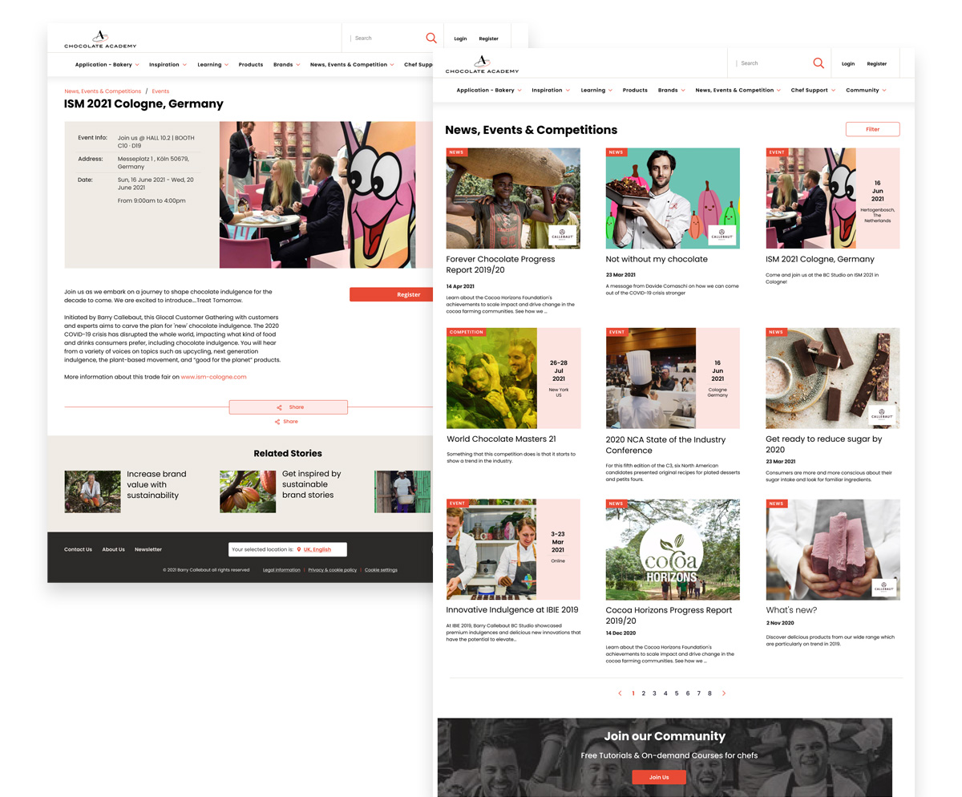Screen dimensions: 962x797
Task: Expand the Community dropdown menu
Action: [866, 91]
